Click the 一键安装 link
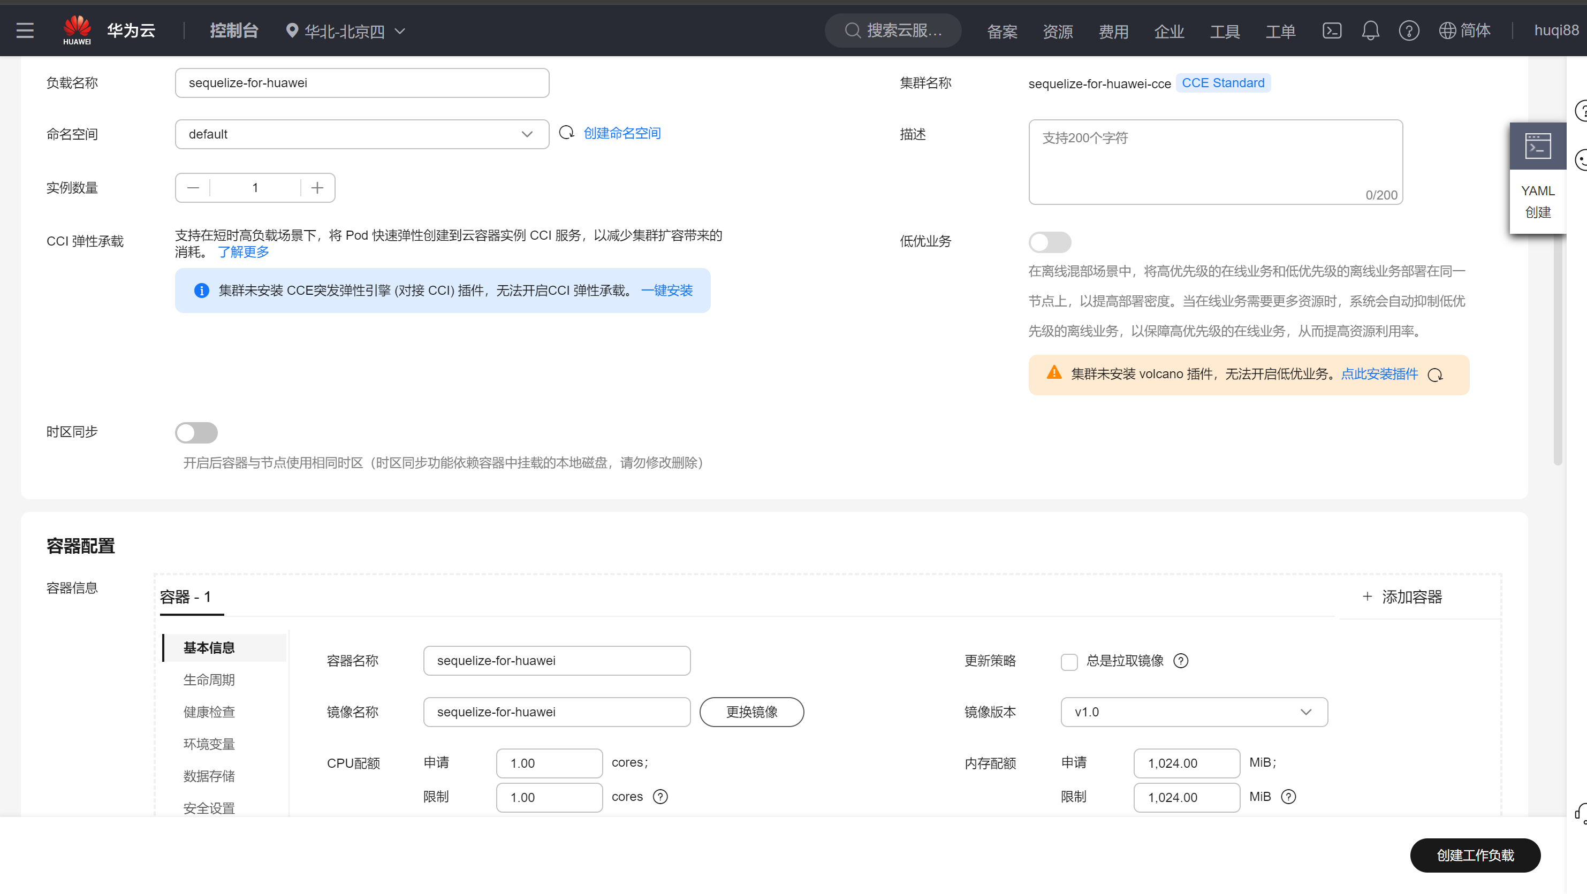Screen dimensions: 1587x894 666,291
